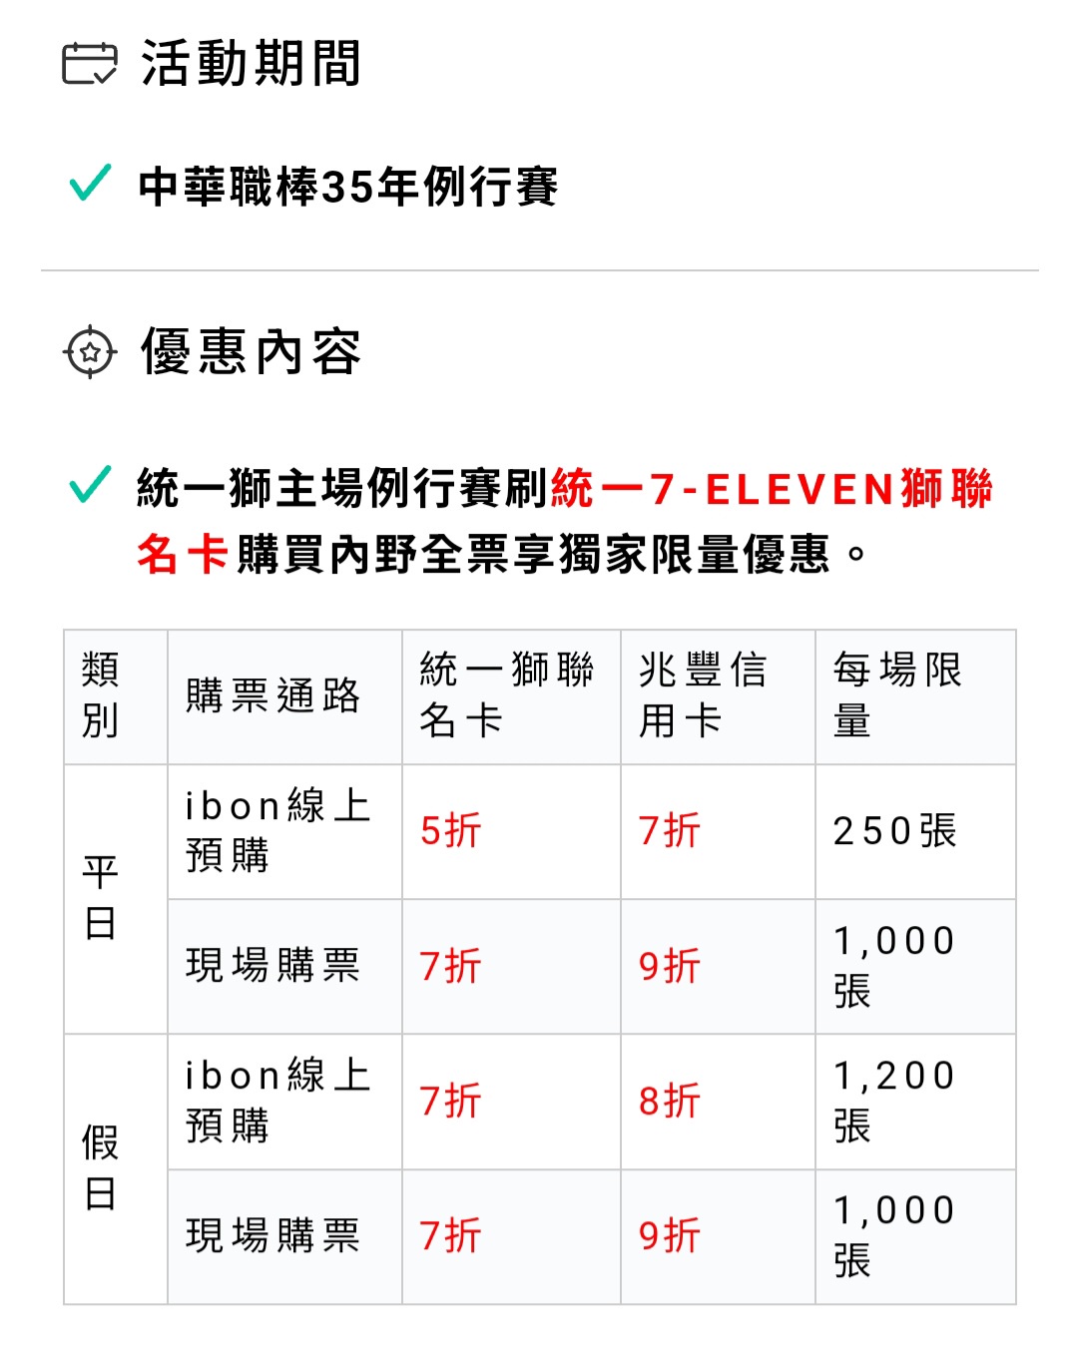This screenshot has width=1078, height=1364.
Task: Click the weekday ibon線上預購 cell
Action: [284, 831]
